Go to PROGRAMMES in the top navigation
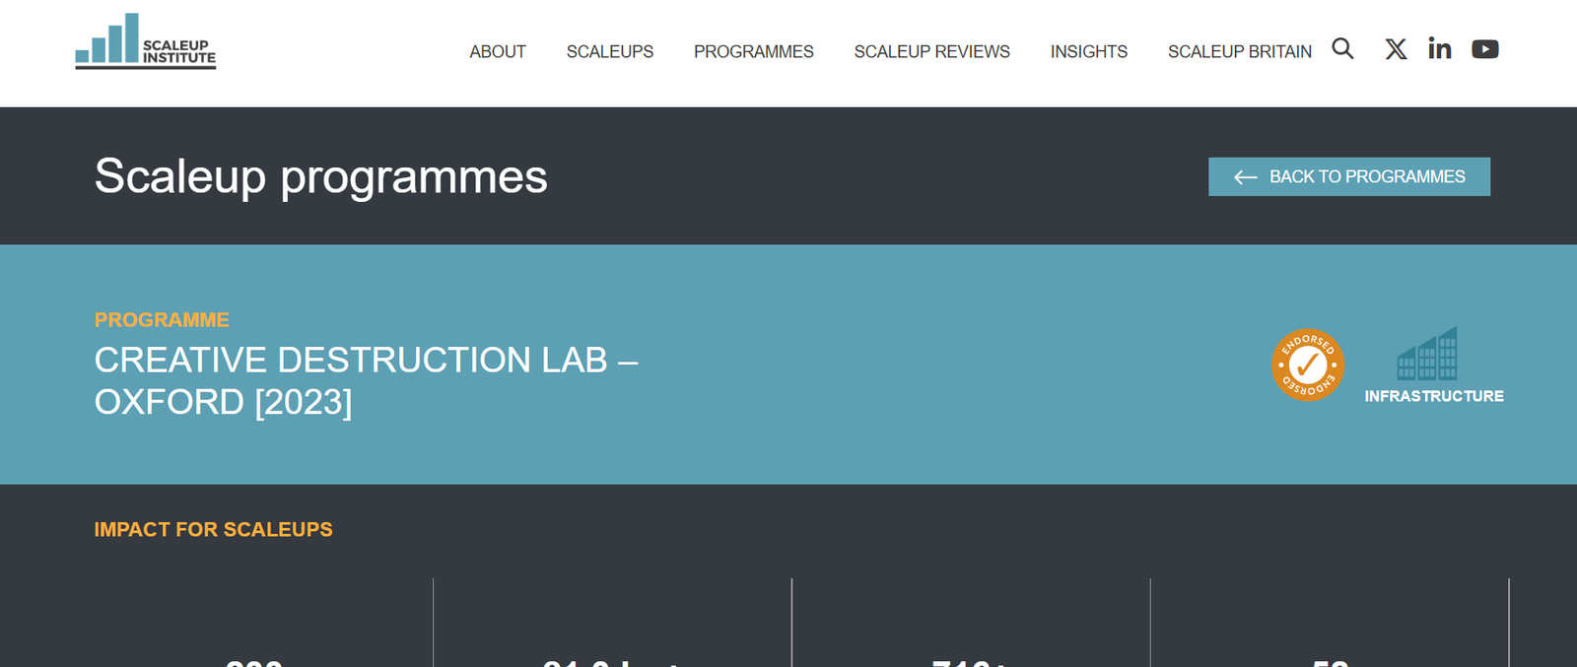The height and width of the screenshot is (667, 1577). click(x=753, y=51)
